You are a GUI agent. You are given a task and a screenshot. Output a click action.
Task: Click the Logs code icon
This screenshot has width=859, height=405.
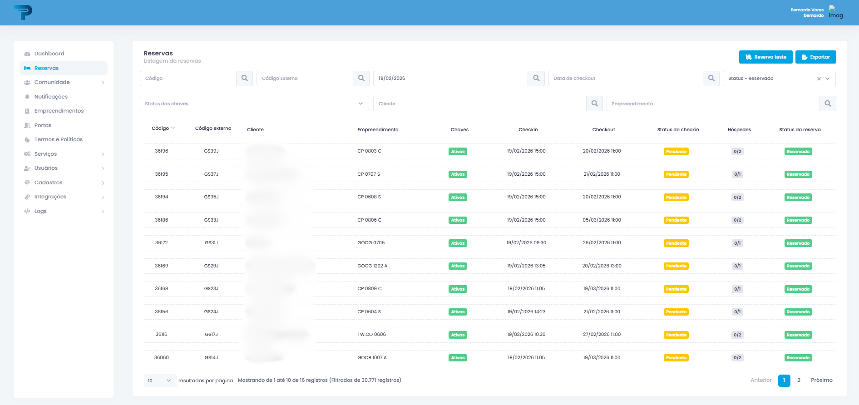coord(27,212)
